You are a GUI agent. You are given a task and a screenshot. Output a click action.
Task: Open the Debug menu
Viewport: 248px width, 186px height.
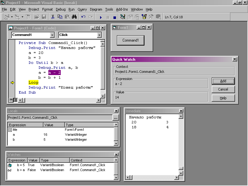click(x=60, y=9)
